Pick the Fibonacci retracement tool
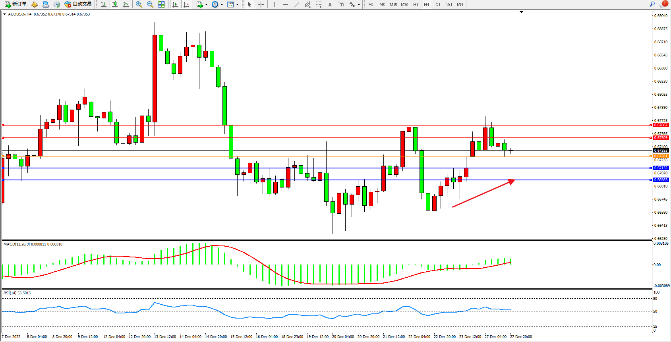The height and width of the screenshot is (342, 671). tap(319, 4)
